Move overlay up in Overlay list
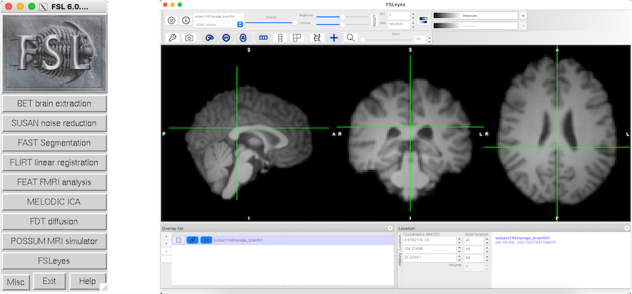 (165, 236)
